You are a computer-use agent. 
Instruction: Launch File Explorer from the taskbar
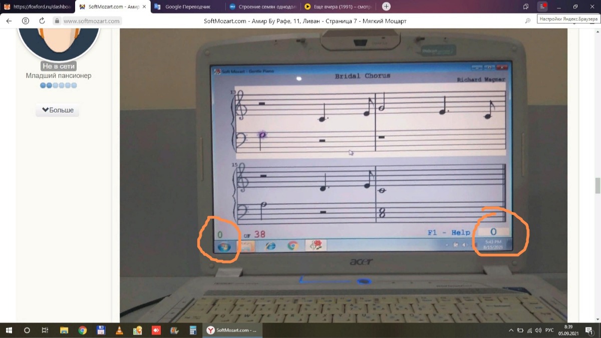coord(64,330)
